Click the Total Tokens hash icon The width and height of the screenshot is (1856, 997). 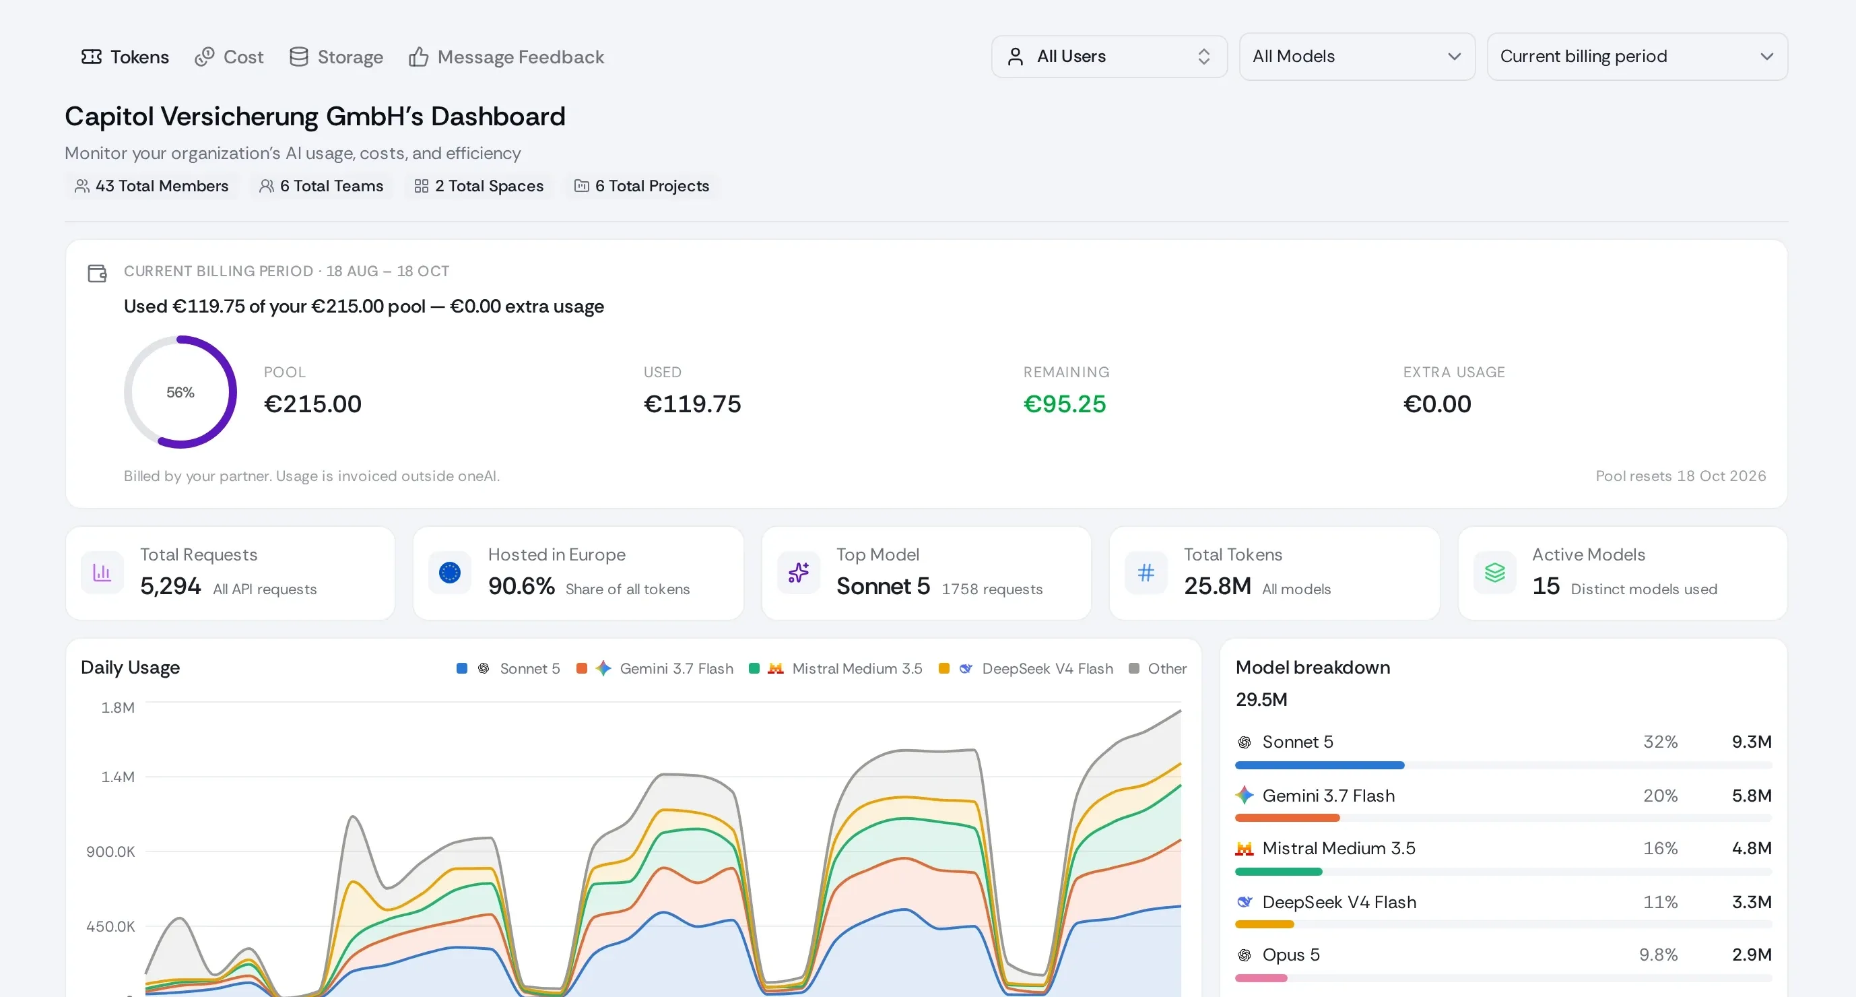pyautogui.click(x=1146, y=573)
